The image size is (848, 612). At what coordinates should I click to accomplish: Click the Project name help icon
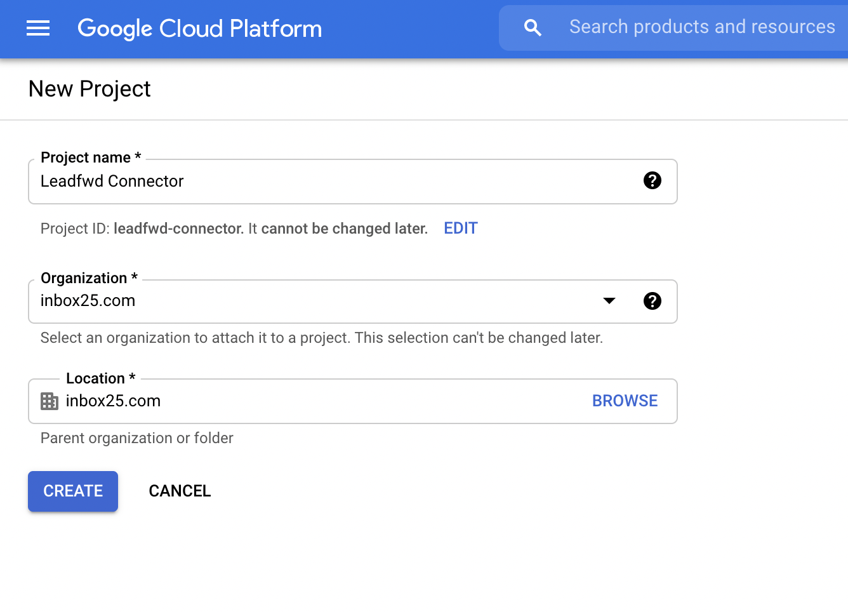tap(653, 180)
